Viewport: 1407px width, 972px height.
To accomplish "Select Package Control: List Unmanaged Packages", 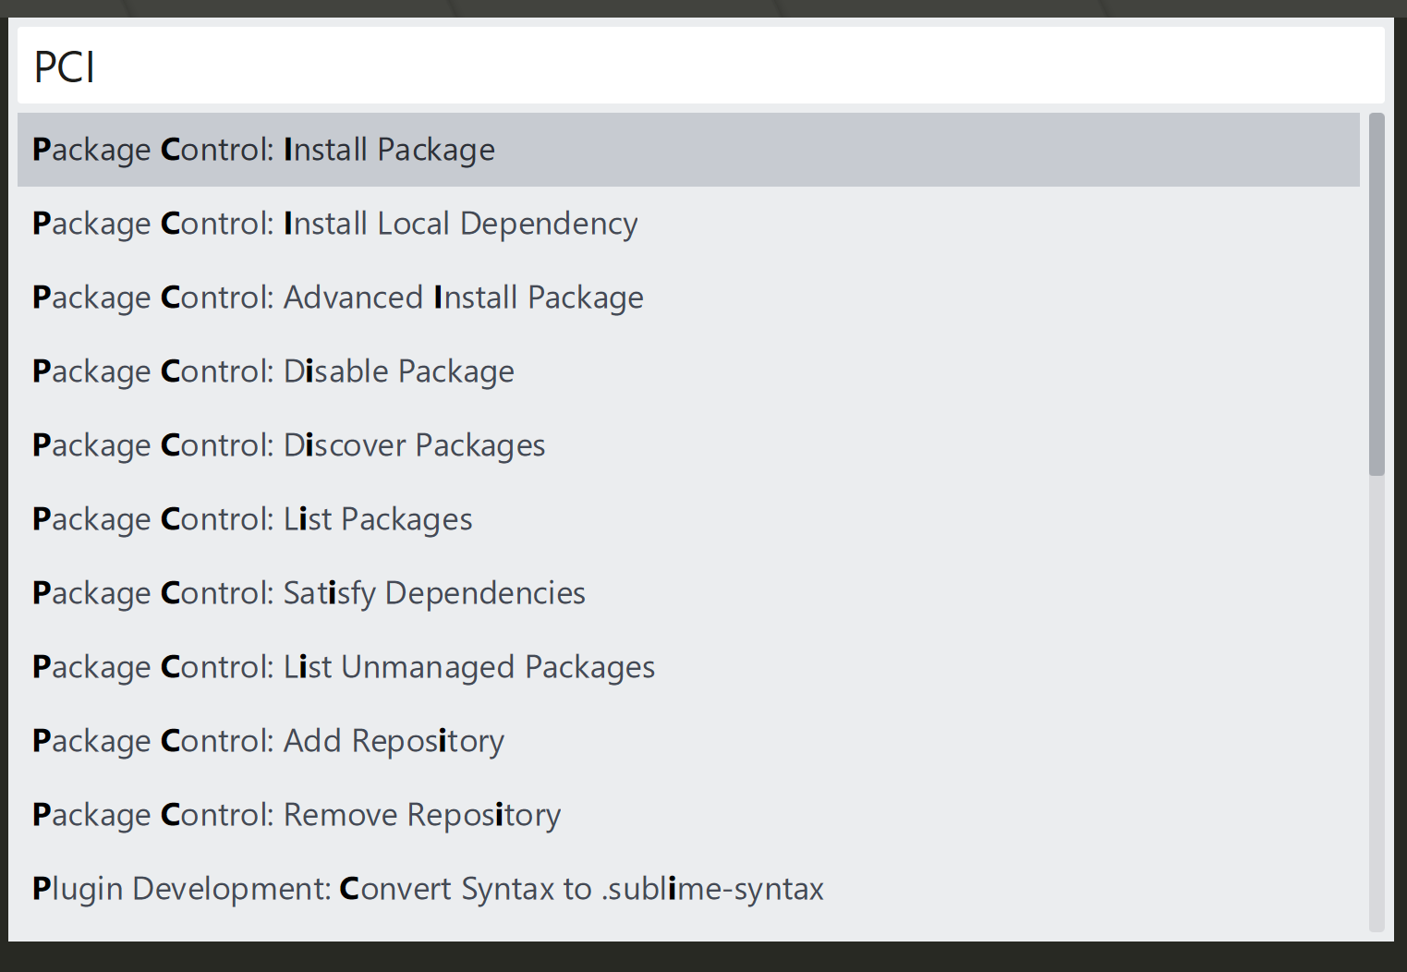I will point(688,667).
